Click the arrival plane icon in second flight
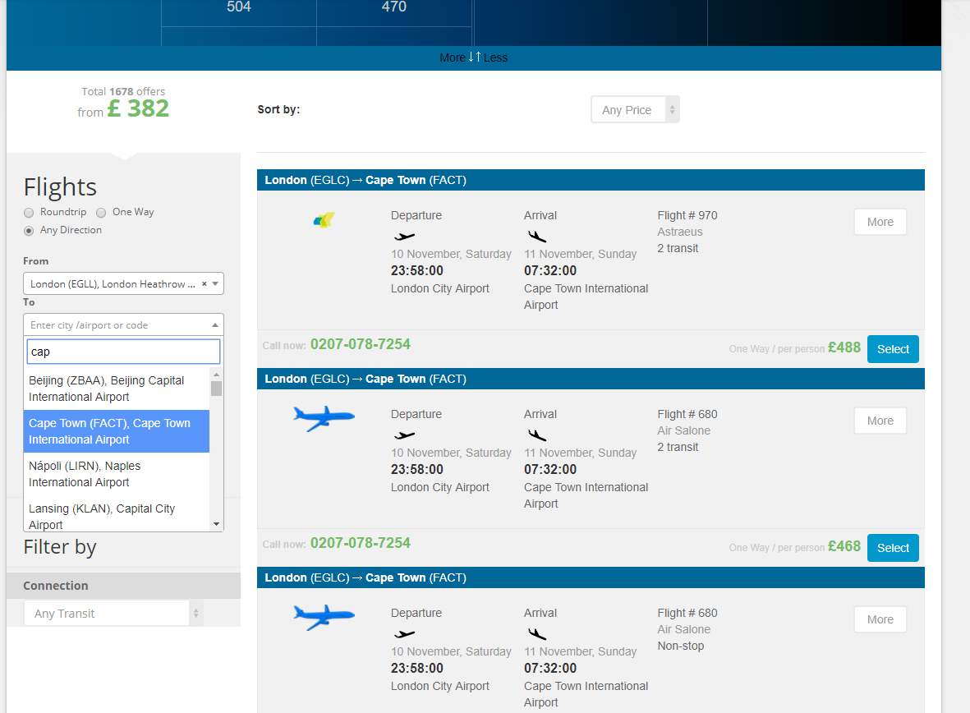This screenshot has height=713, width=970. pyautogui.click(x=537, y=435)
